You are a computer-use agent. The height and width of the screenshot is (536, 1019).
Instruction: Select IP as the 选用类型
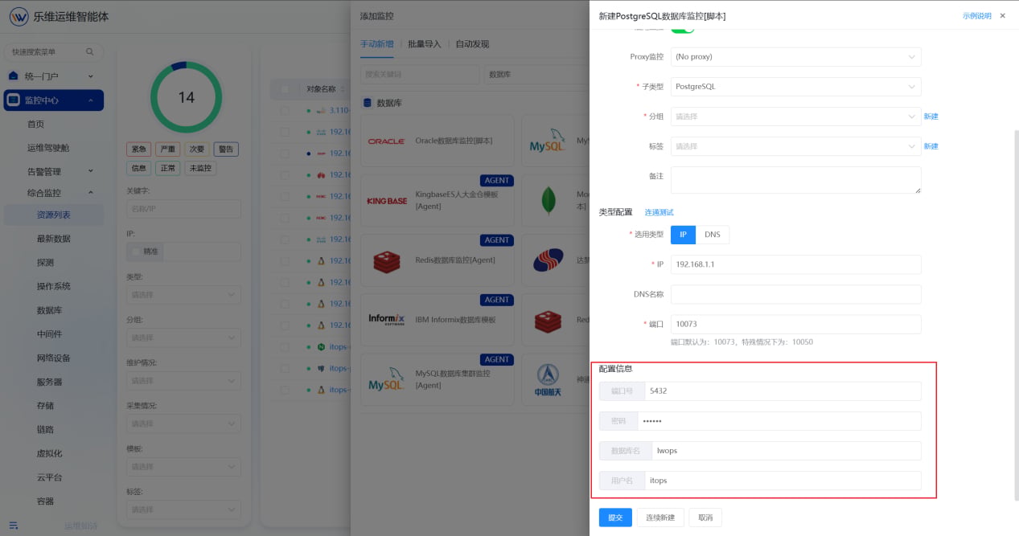[x=683, y=234]
